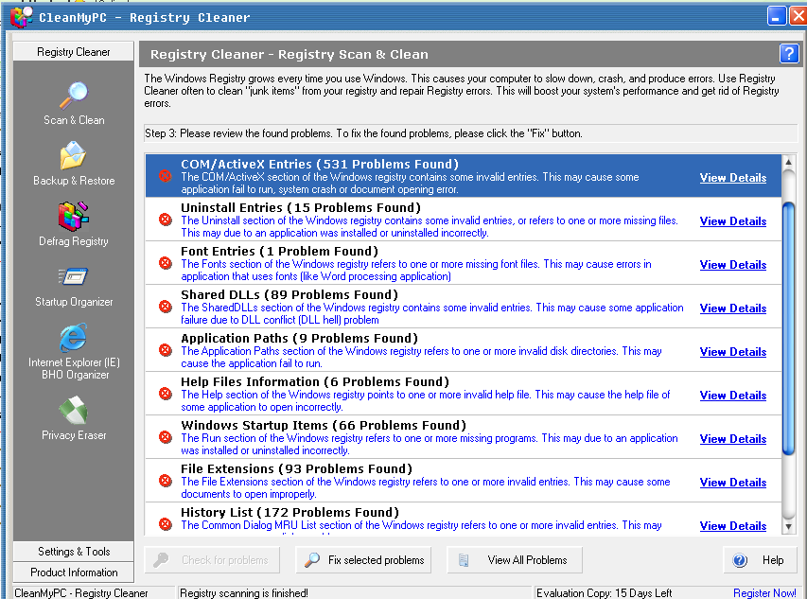Image resolution: width=807 pixels, height=599 pixels.
Task: View Details for File Extensions
Action: [733, 483]
